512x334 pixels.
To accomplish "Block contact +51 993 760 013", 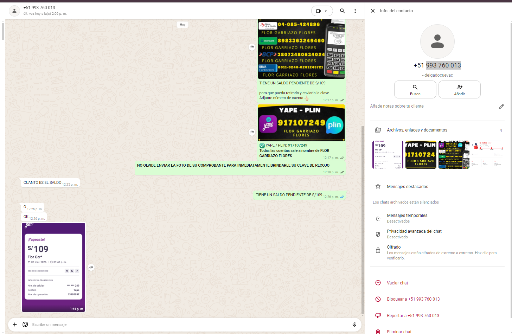I will click(413, 299).
